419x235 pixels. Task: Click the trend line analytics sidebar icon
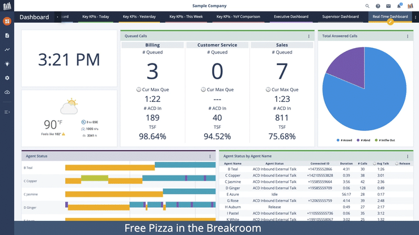(7, 50)
